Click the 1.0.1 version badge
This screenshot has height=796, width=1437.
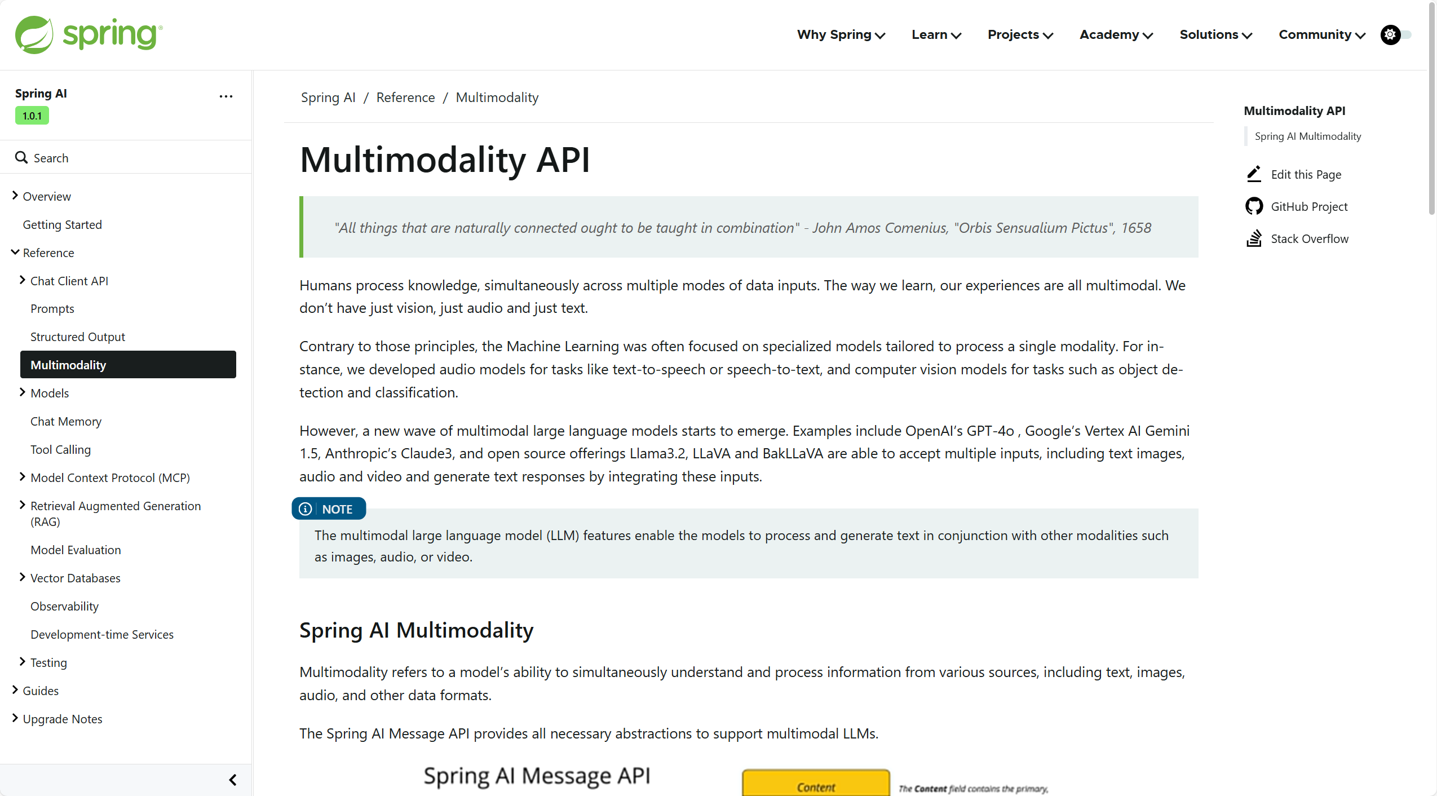32,116
